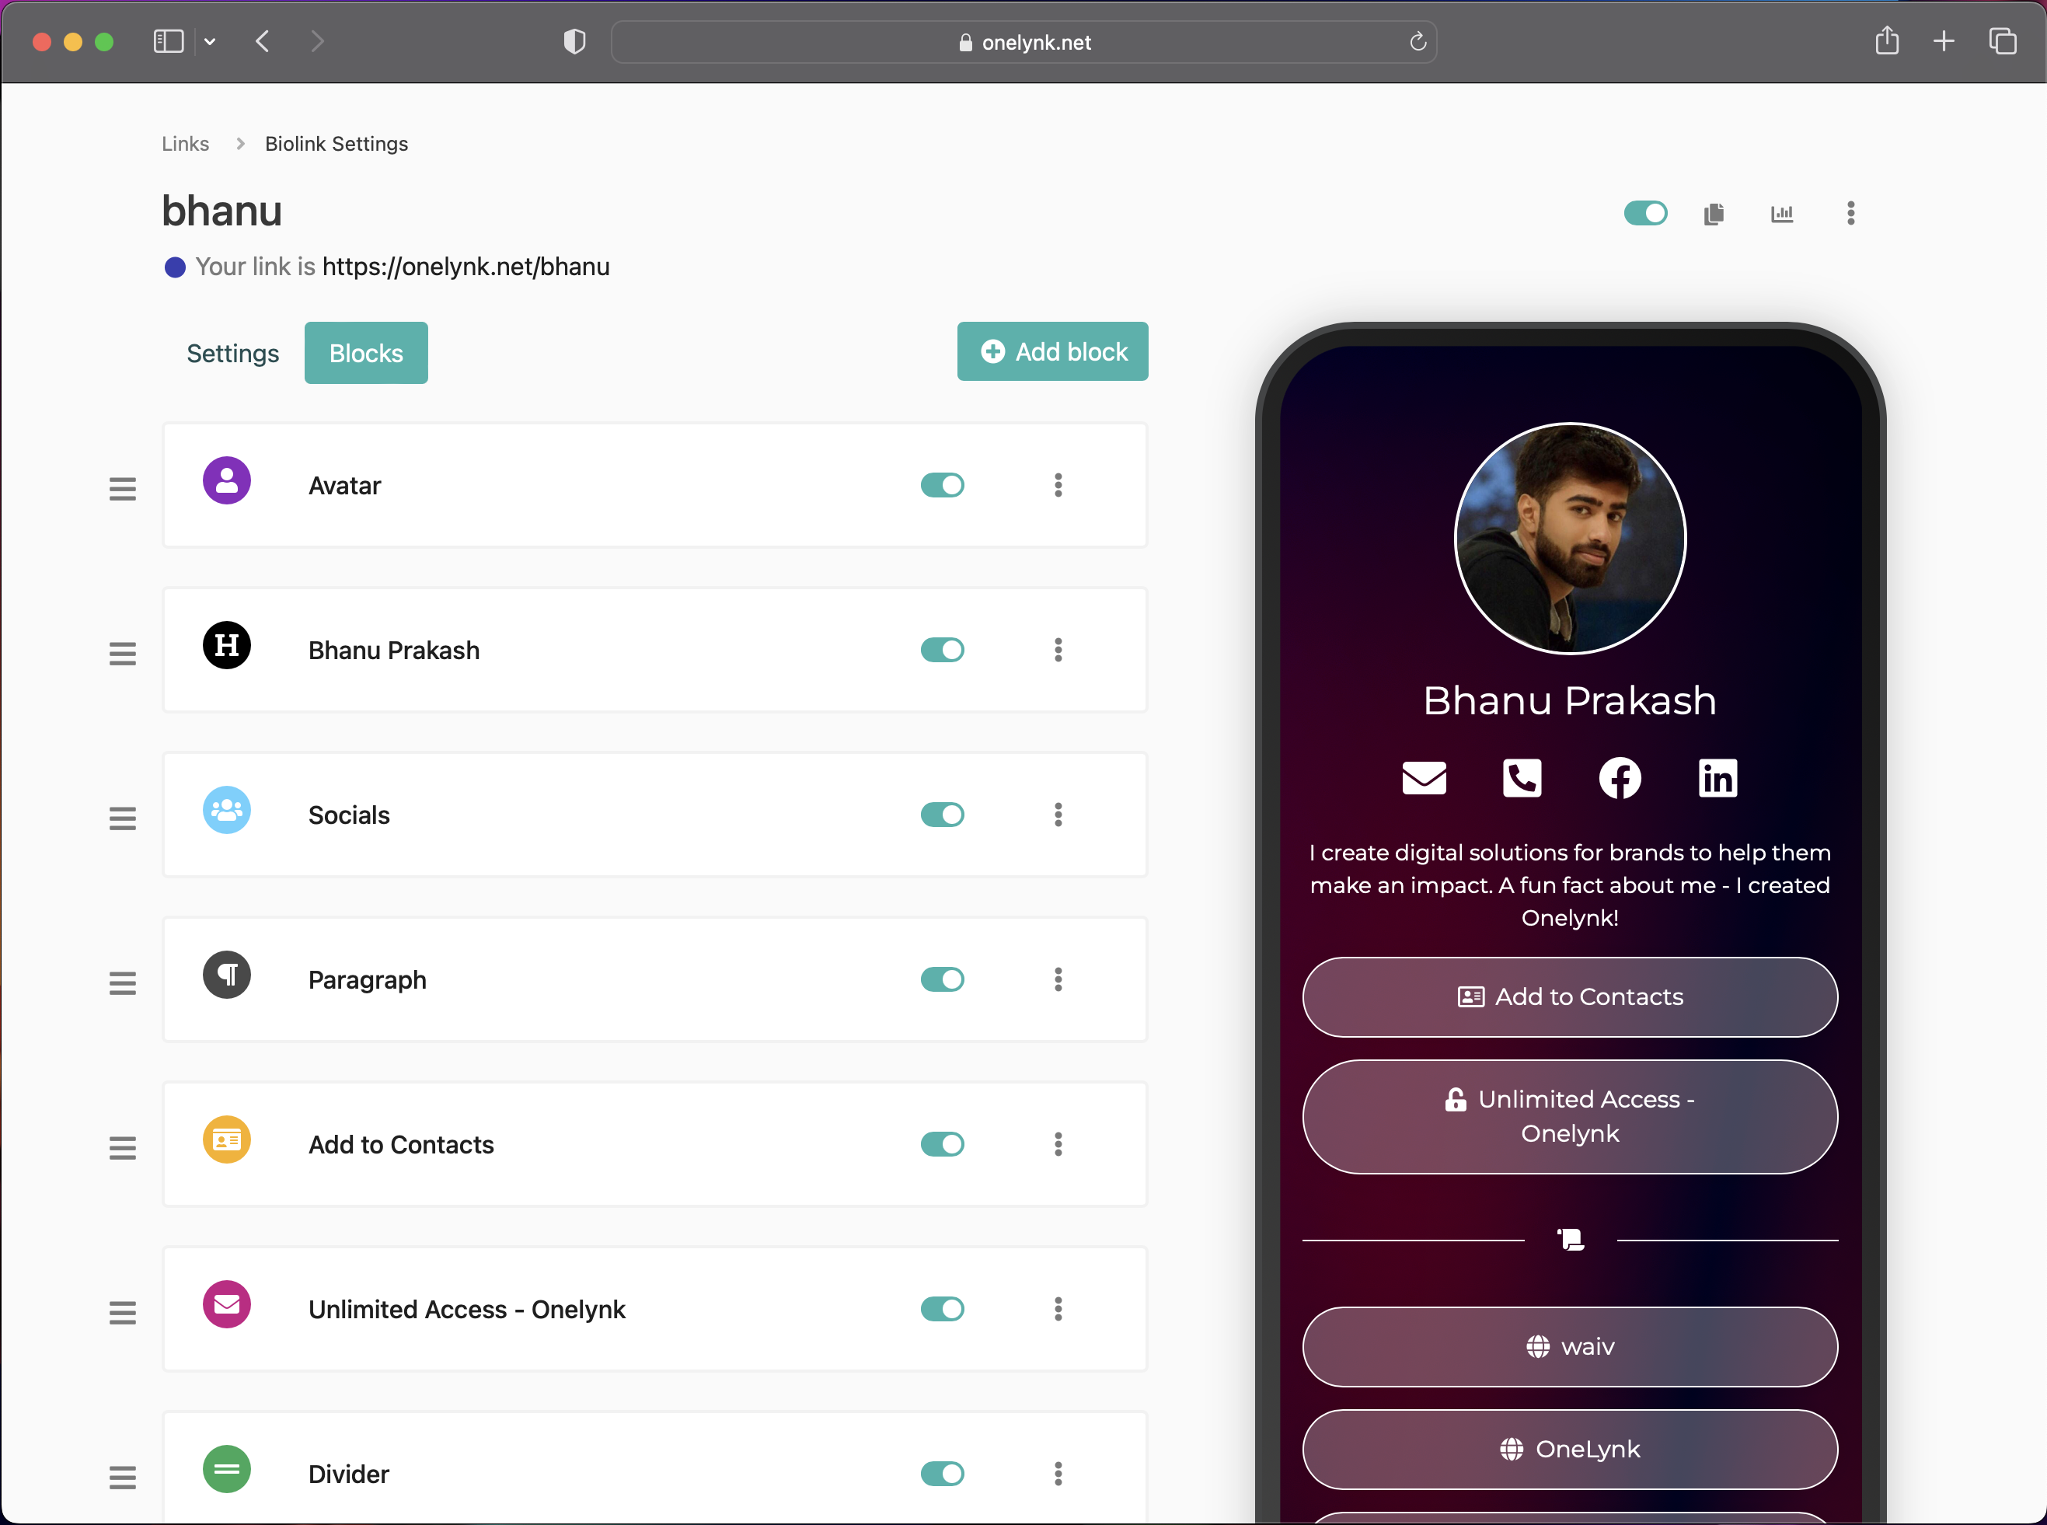Expand the Safari sidebar dropdown chevron
This screenshot has width=2047, height=1525.
click(x=211, y=41)
